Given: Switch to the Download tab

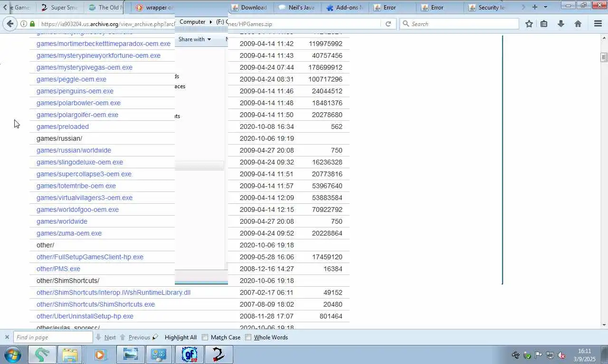Looking at the screenshot, I should point(250,7).
